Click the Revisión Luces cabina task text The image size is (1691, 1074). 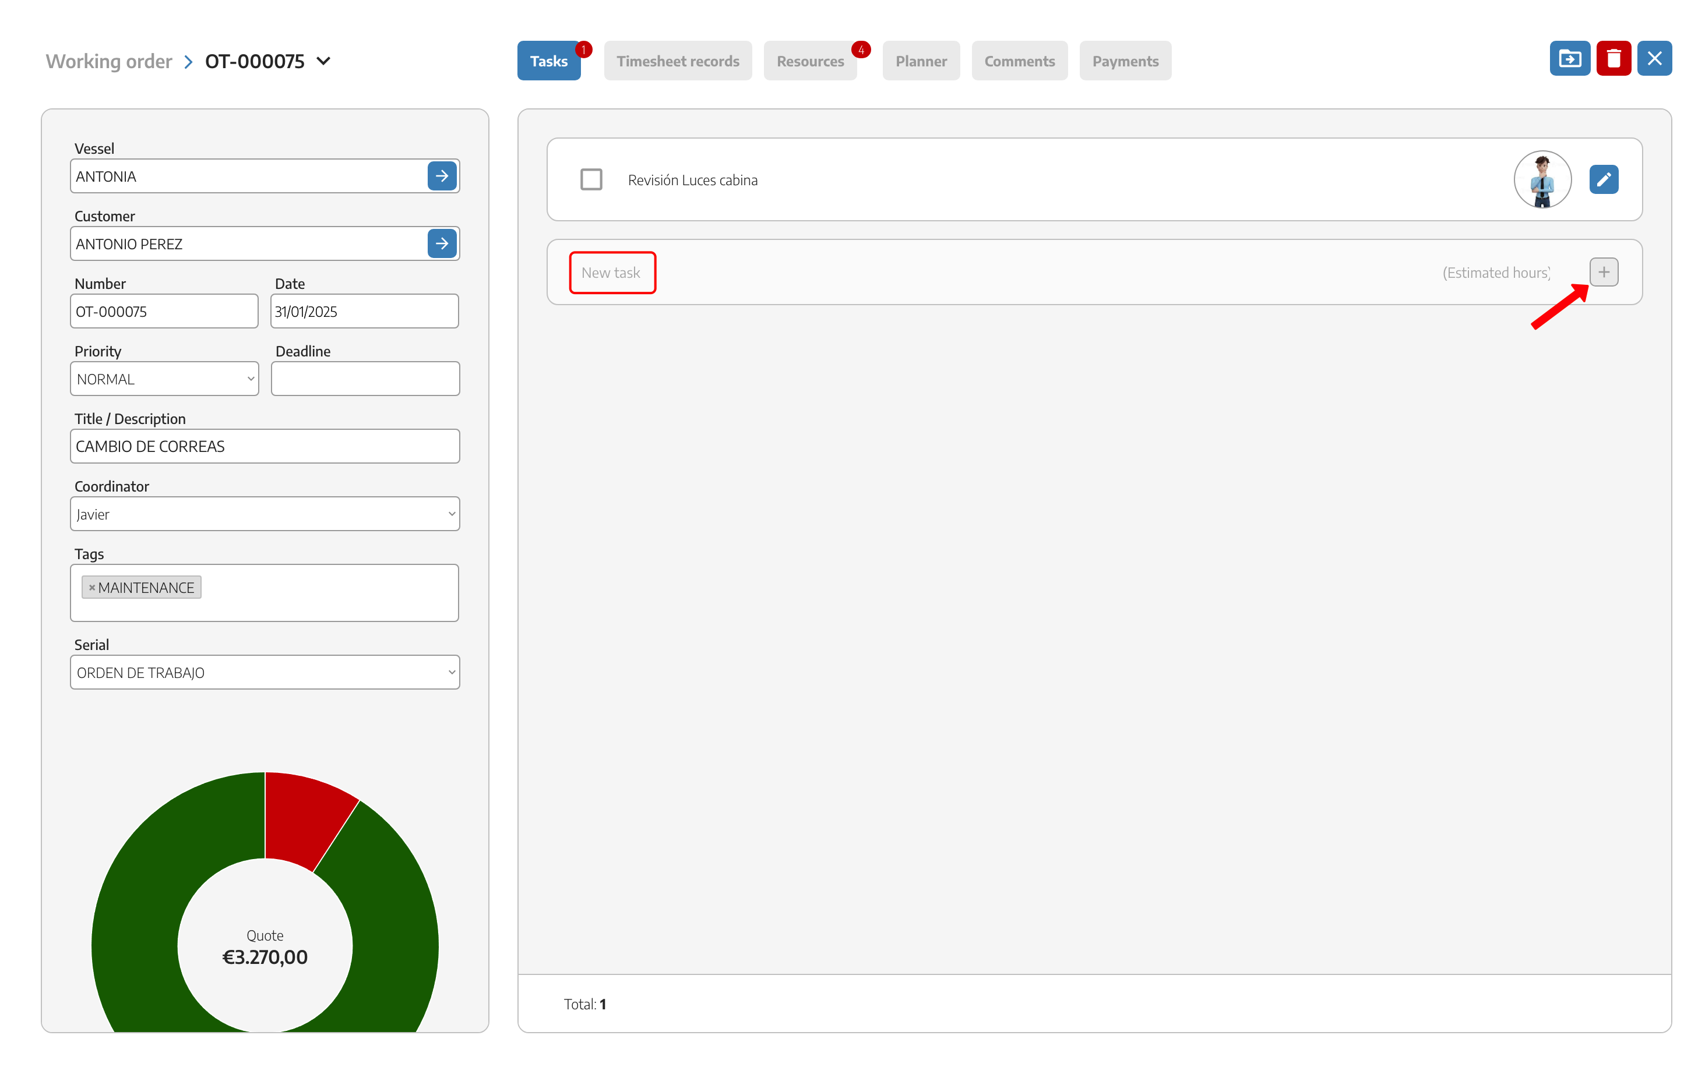pyautogui.click(x=692, y=181)
